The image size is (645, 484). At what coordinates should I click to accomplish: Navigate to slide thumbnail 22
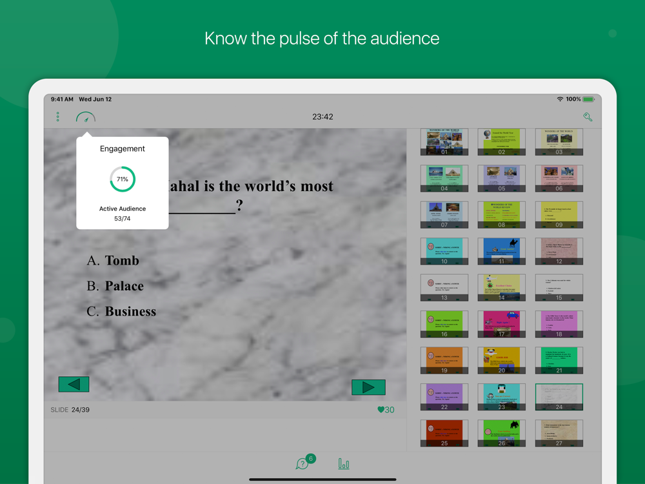pyautogui.click(x=444, y=397)
